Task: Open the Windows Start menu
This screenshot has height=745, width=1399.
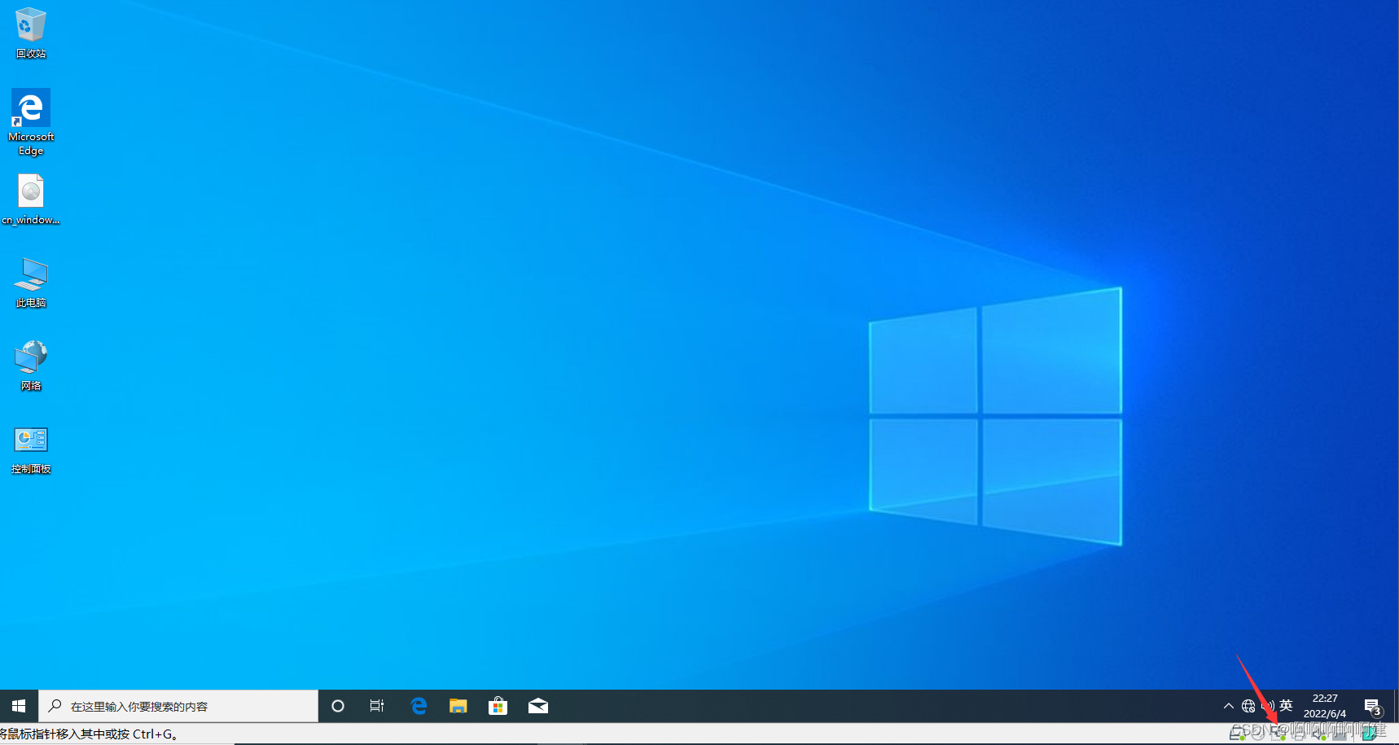Action: coord(19,706)
